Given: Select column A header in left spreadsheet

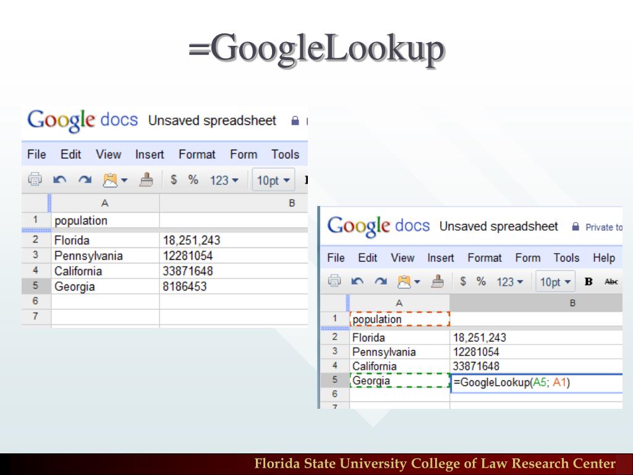Looking at the screenshot, I should [105, 203].
